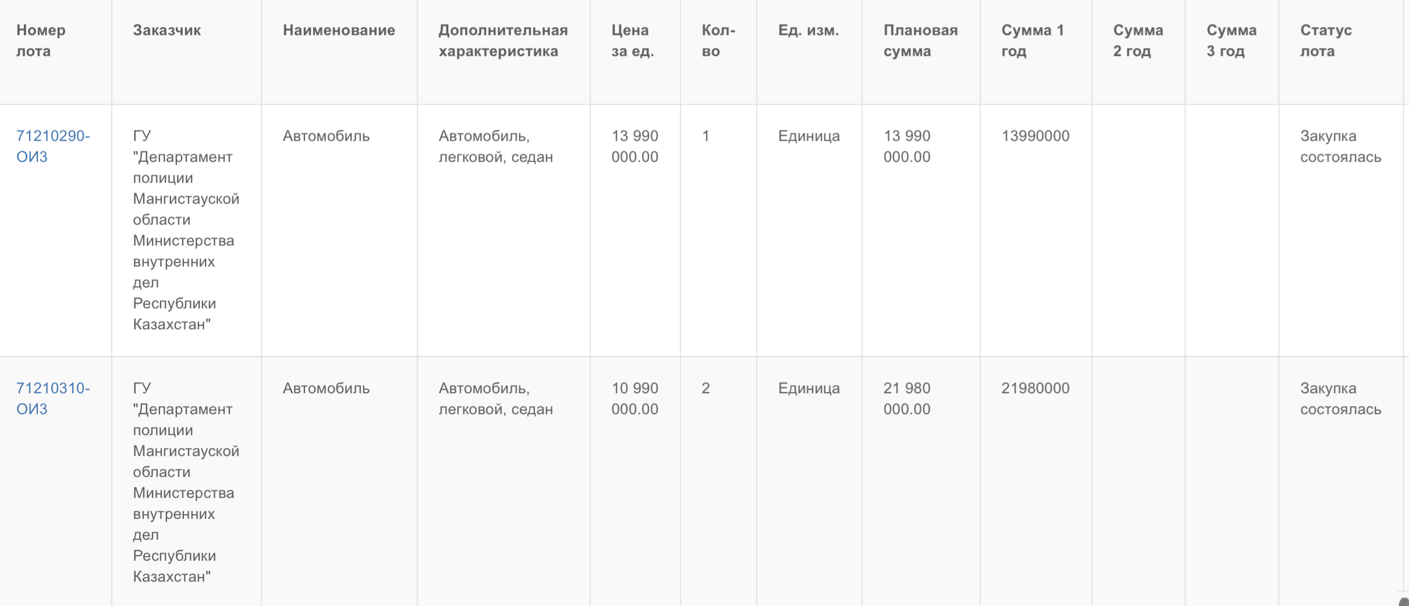Click the scrollbar handle at bottom right

(x=1404, y=601)
